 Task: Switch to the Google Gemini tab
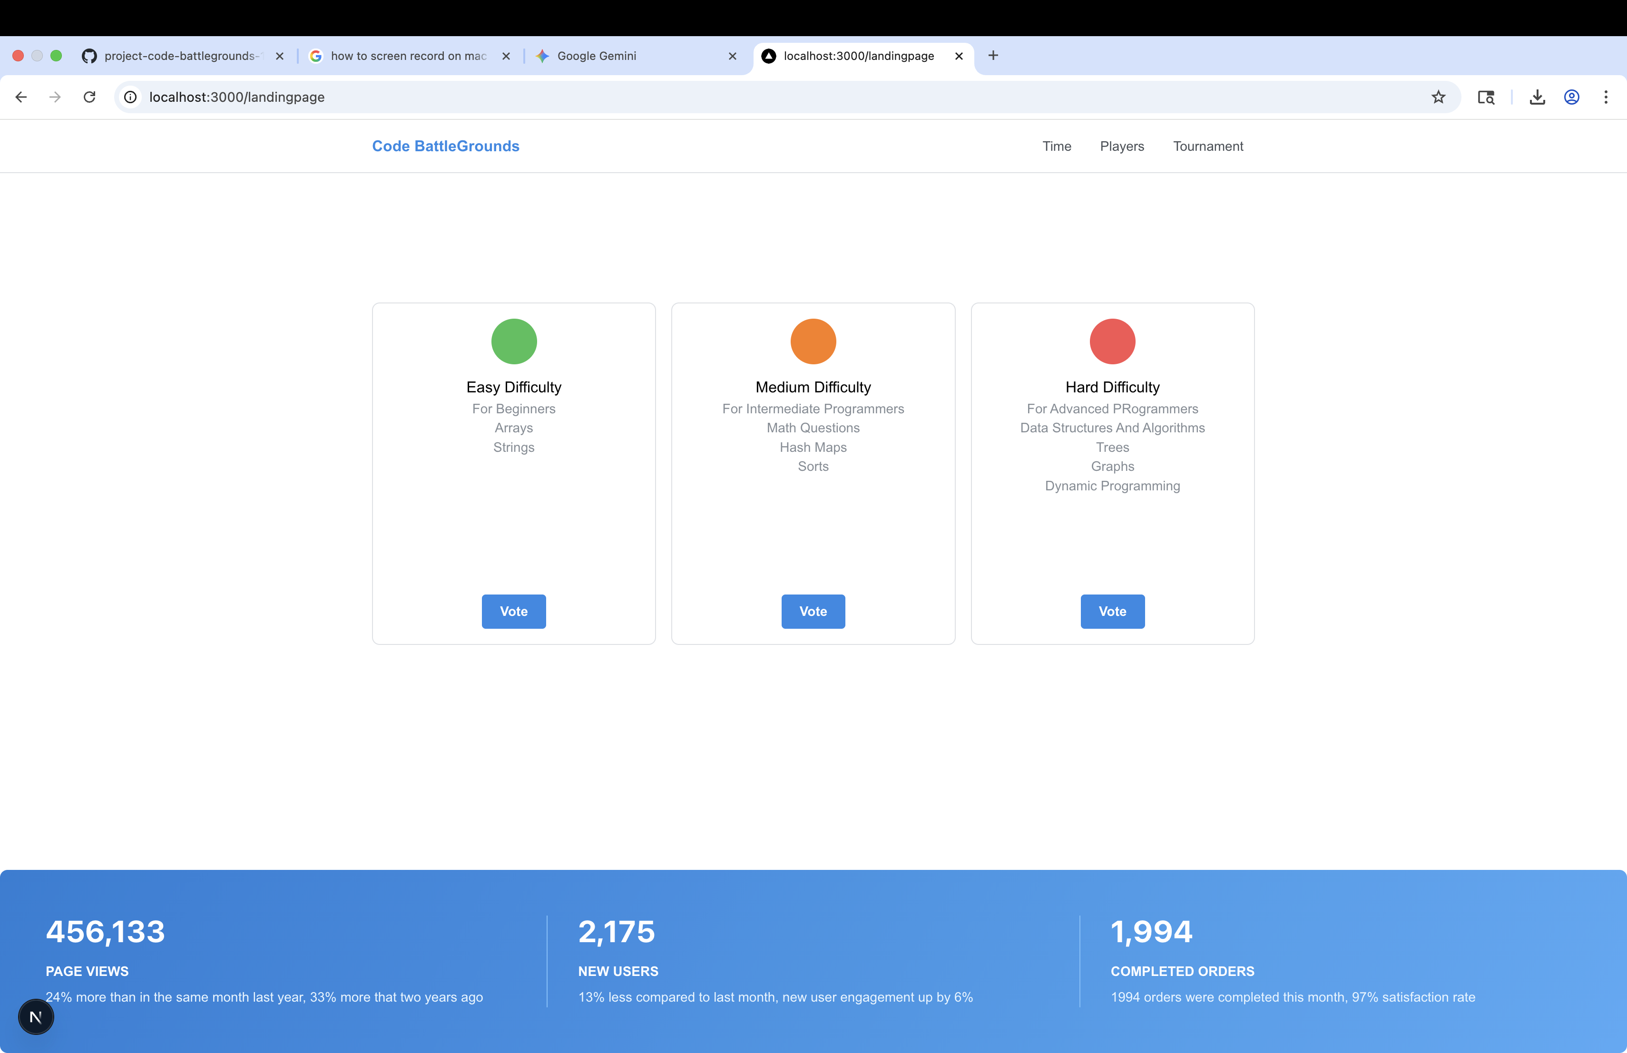596,56
